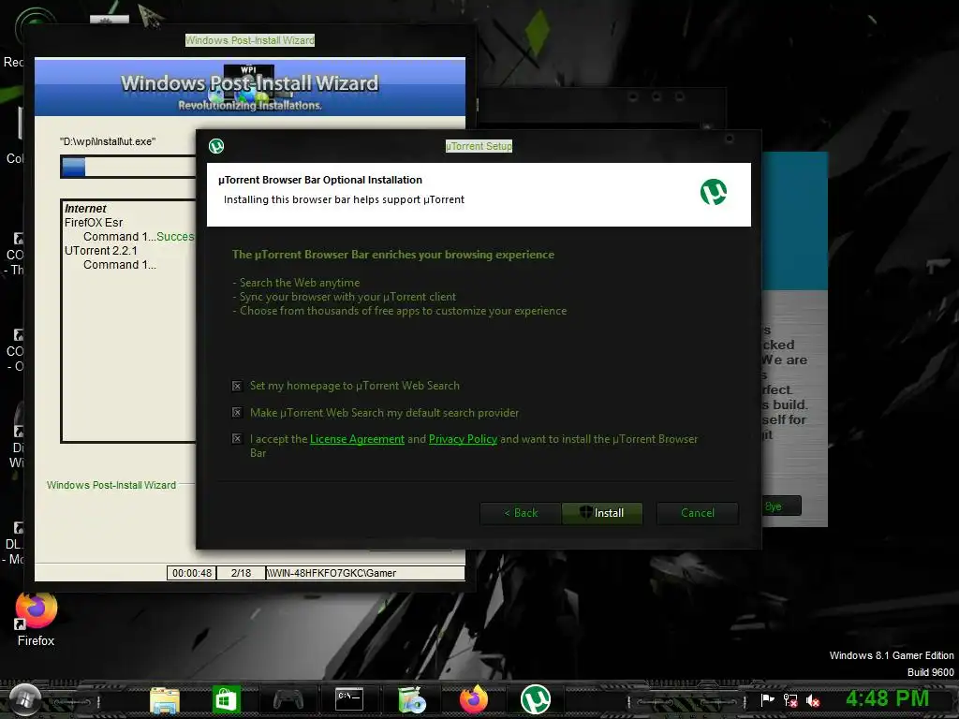This screenshot has width=959, height=719.
Task: Open the command prompt taskbar icon
Action: [x=350, y=698]
